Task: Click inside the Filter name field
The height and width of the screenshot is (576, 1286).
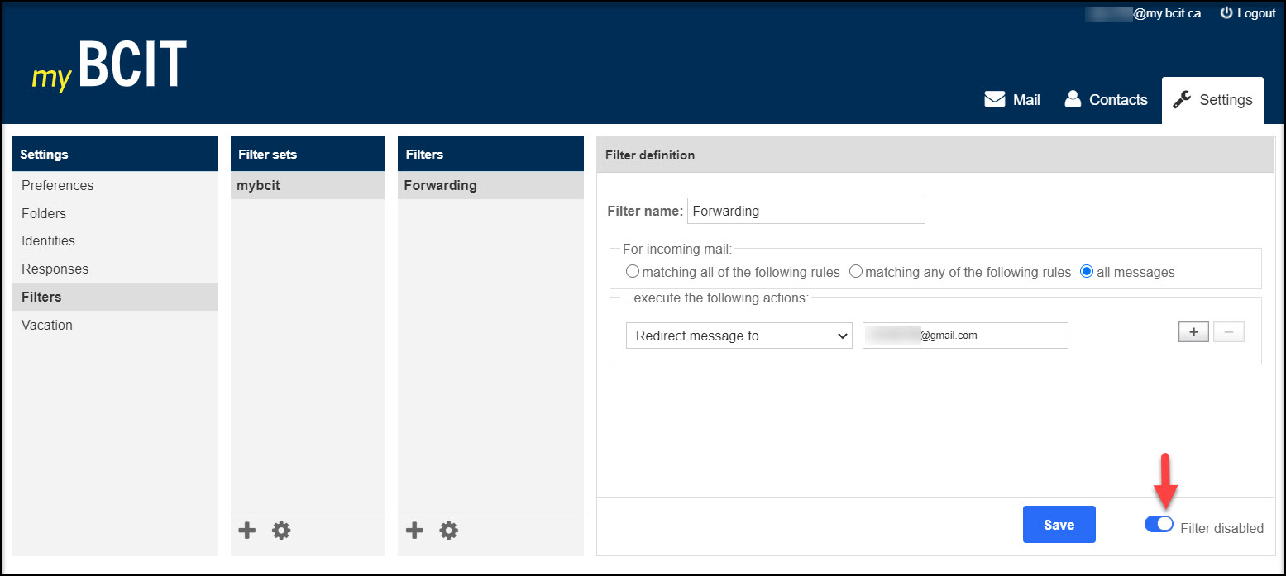Action: point(806,211)
